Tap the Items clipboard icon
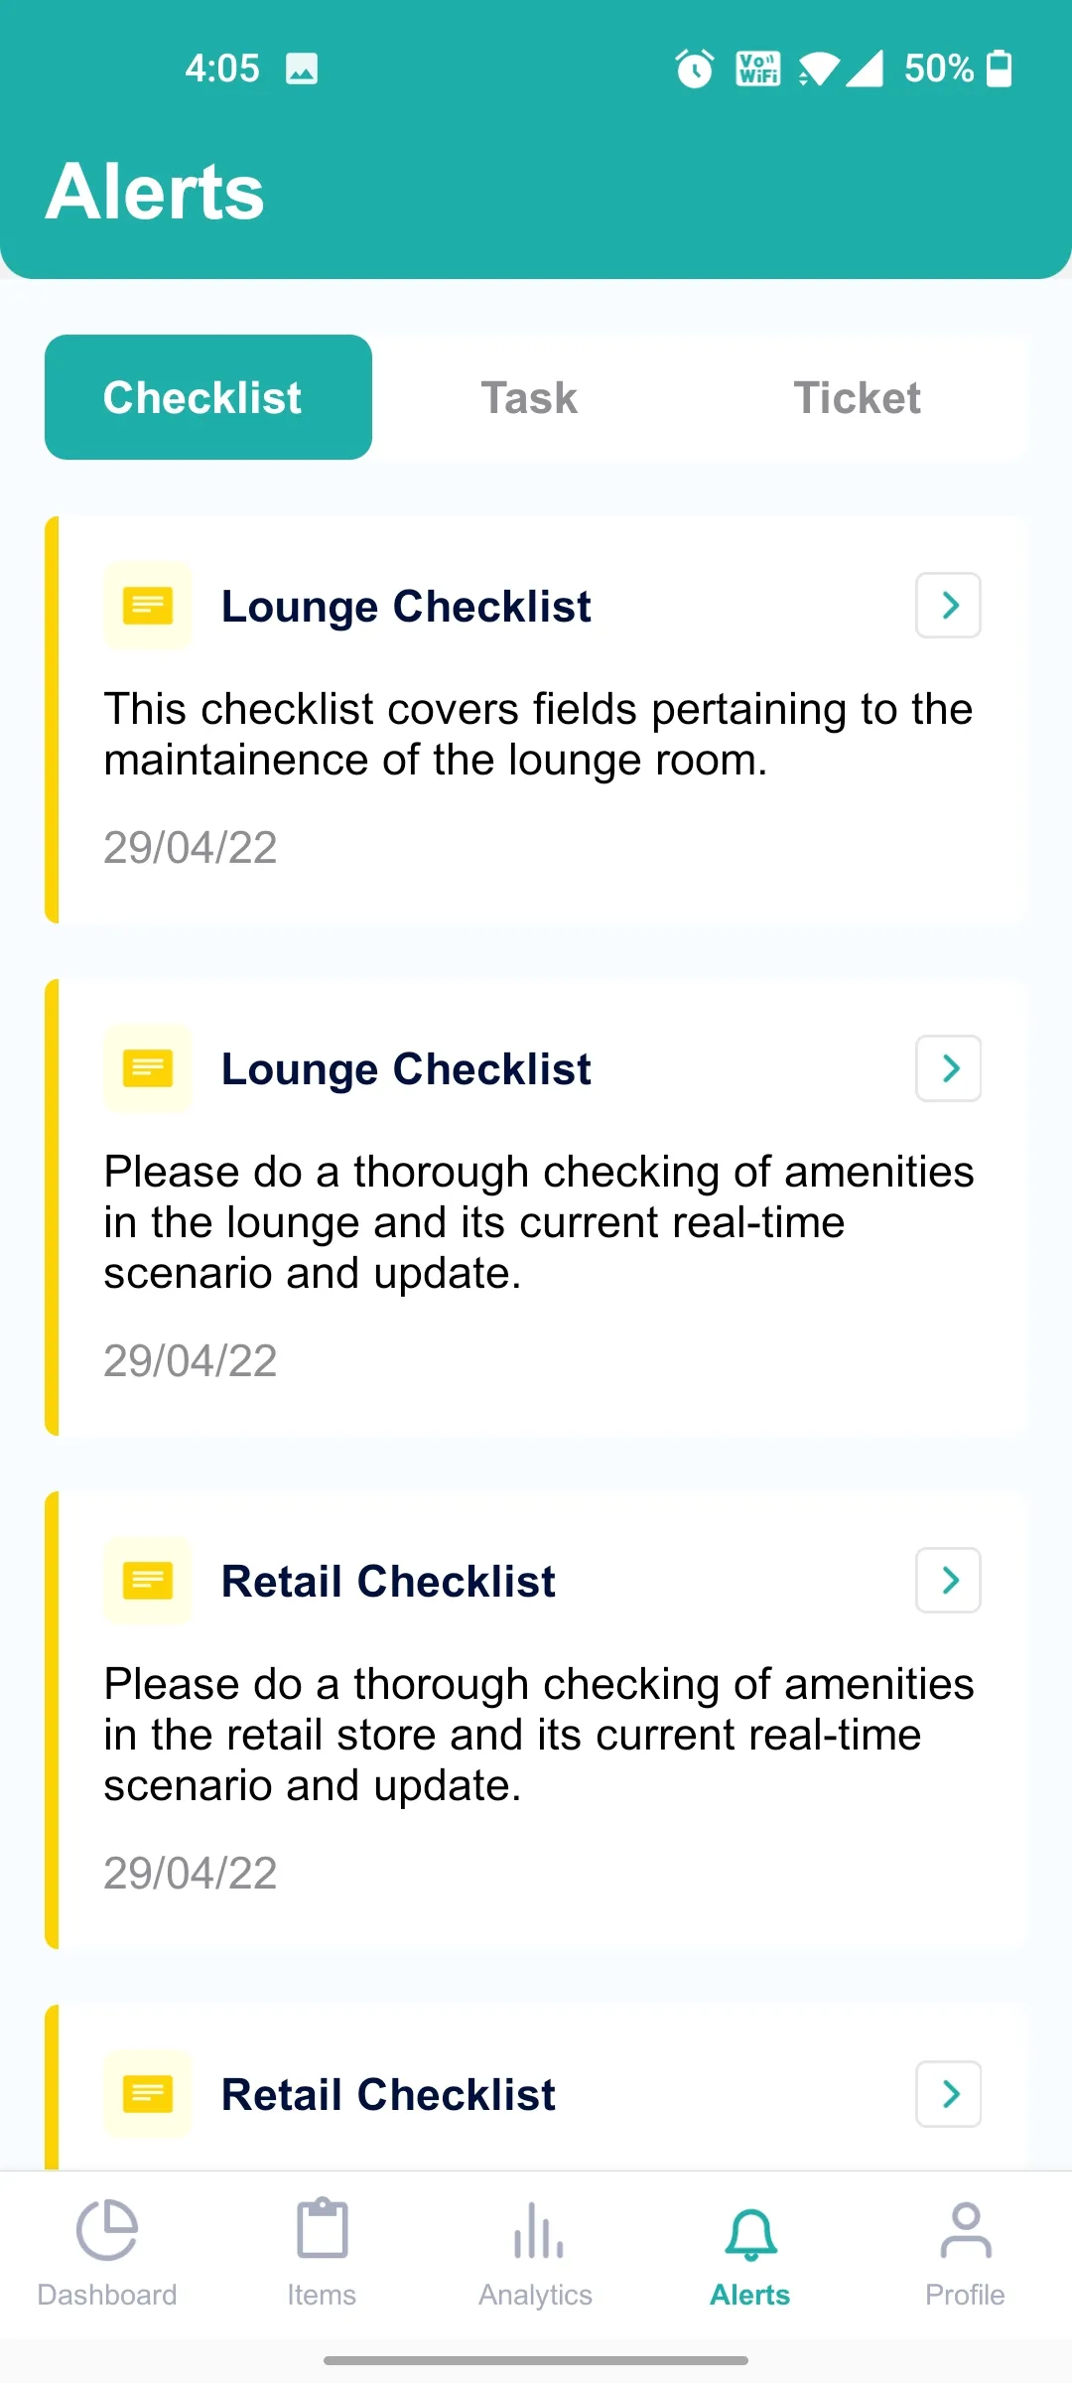Screen dimensions: 1072x2383 point(322,2228)
